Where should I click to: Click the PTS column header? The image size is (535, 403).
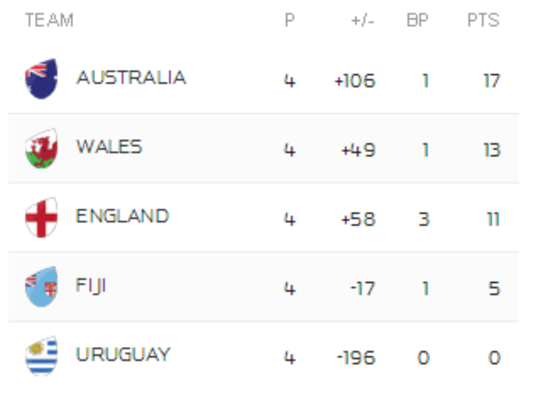coord(483,21)
